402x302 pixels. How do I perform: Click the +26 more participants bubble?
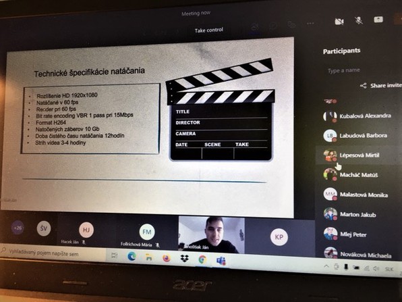click(18, 228)
